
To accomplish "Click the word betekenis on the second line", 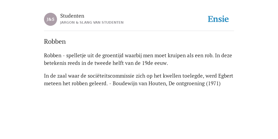I will click(x=55, y=63).
